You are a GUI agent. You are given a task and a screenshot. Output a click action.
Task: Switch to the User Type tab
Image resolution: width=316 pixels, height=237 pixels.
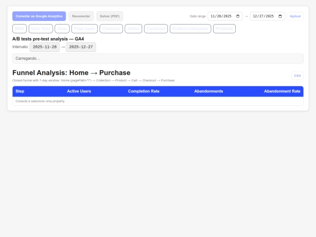click(x=41, y=29)
